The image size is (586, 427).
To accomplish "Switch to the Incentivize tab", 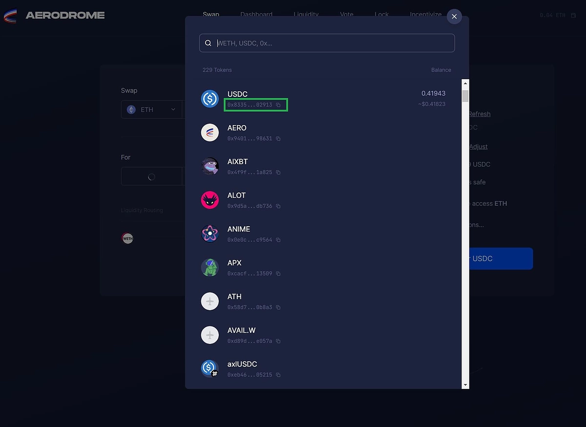I will 425,15.
